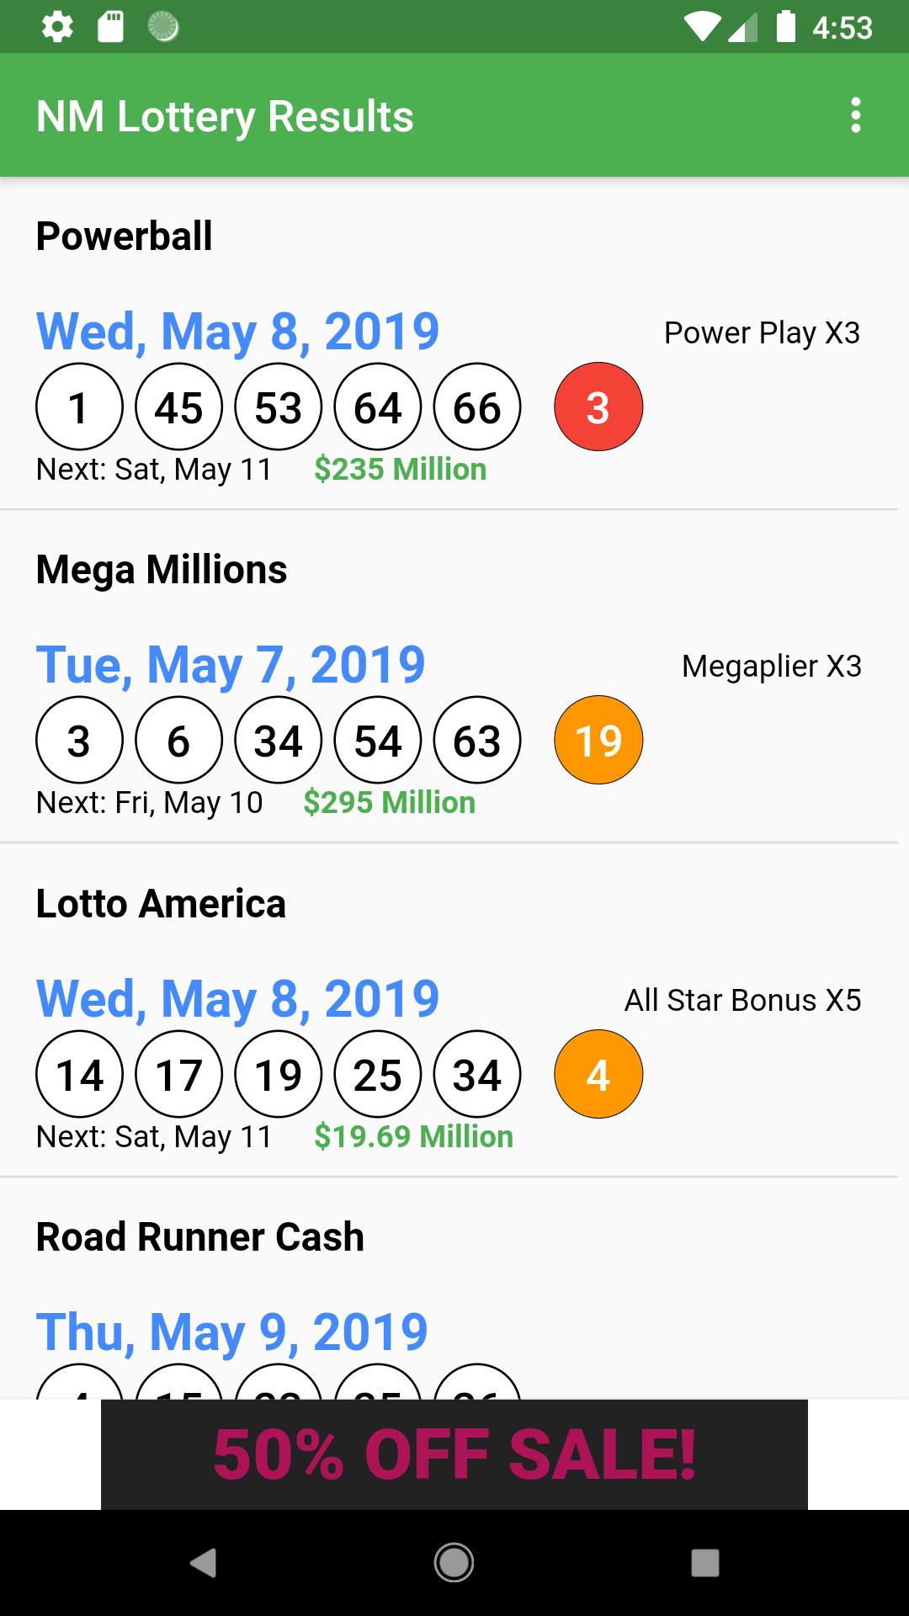Tap Powerball ball number 66
The height and width of the screenshot is (1616, 909).
pos(477,407)
